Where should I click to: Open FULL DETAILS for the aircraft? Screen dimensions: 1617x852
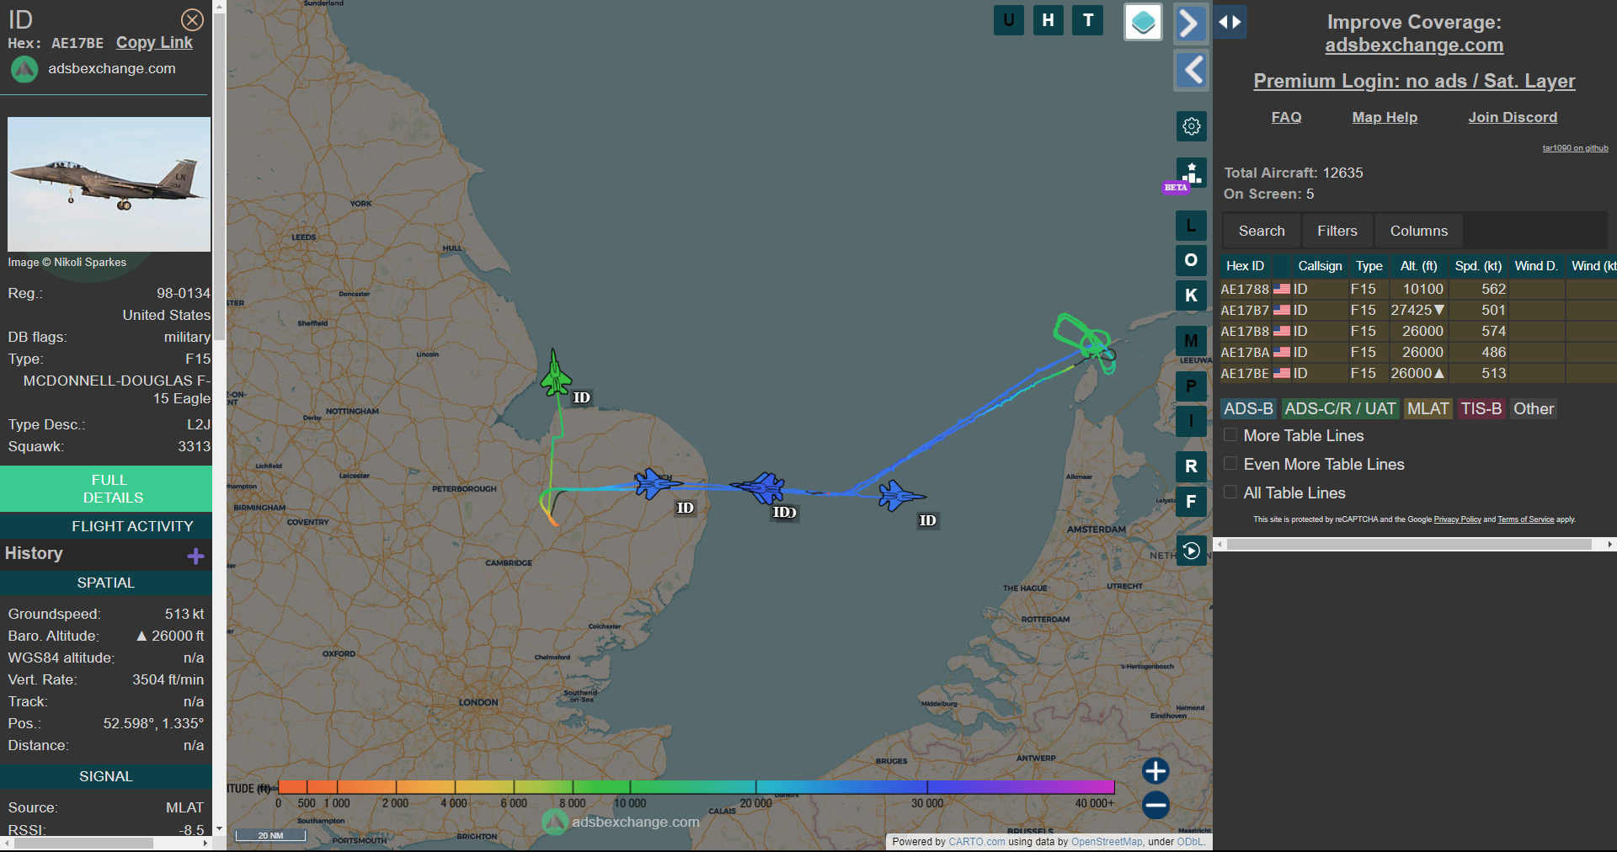tap(106, 488)
